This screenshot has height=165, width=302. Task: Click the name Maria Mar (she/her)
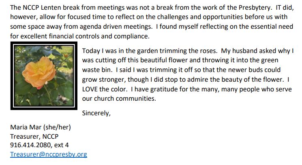(x=41, y=127)
